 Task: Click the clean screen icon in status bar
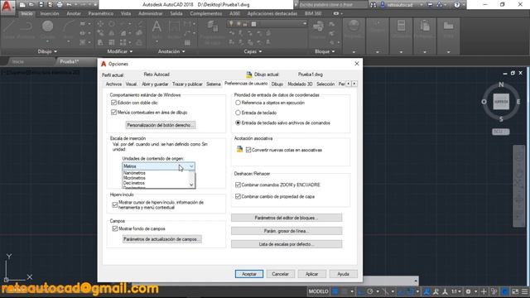coord(515,291)
